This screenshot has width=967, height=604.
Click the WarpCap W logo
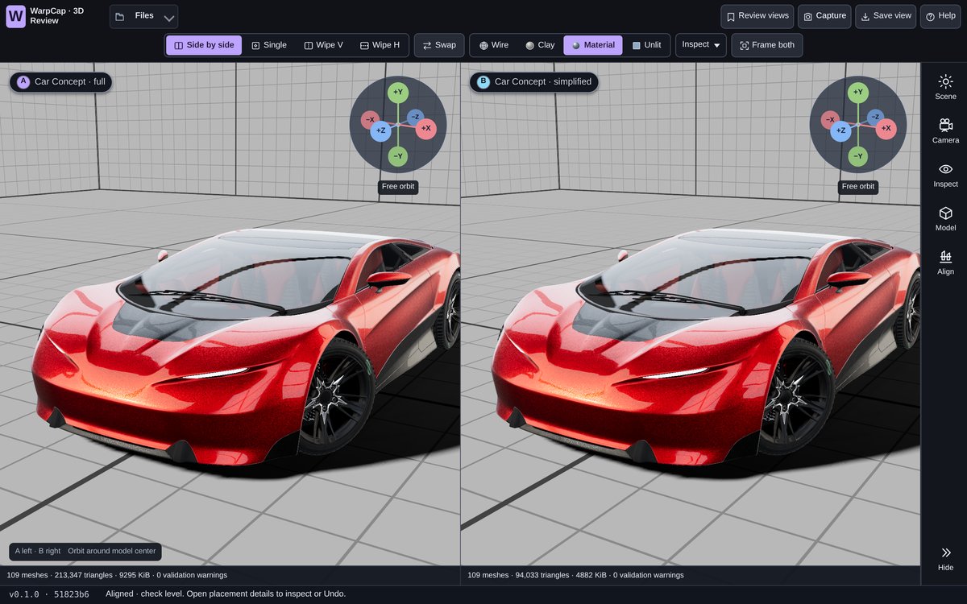click(15, 16)
